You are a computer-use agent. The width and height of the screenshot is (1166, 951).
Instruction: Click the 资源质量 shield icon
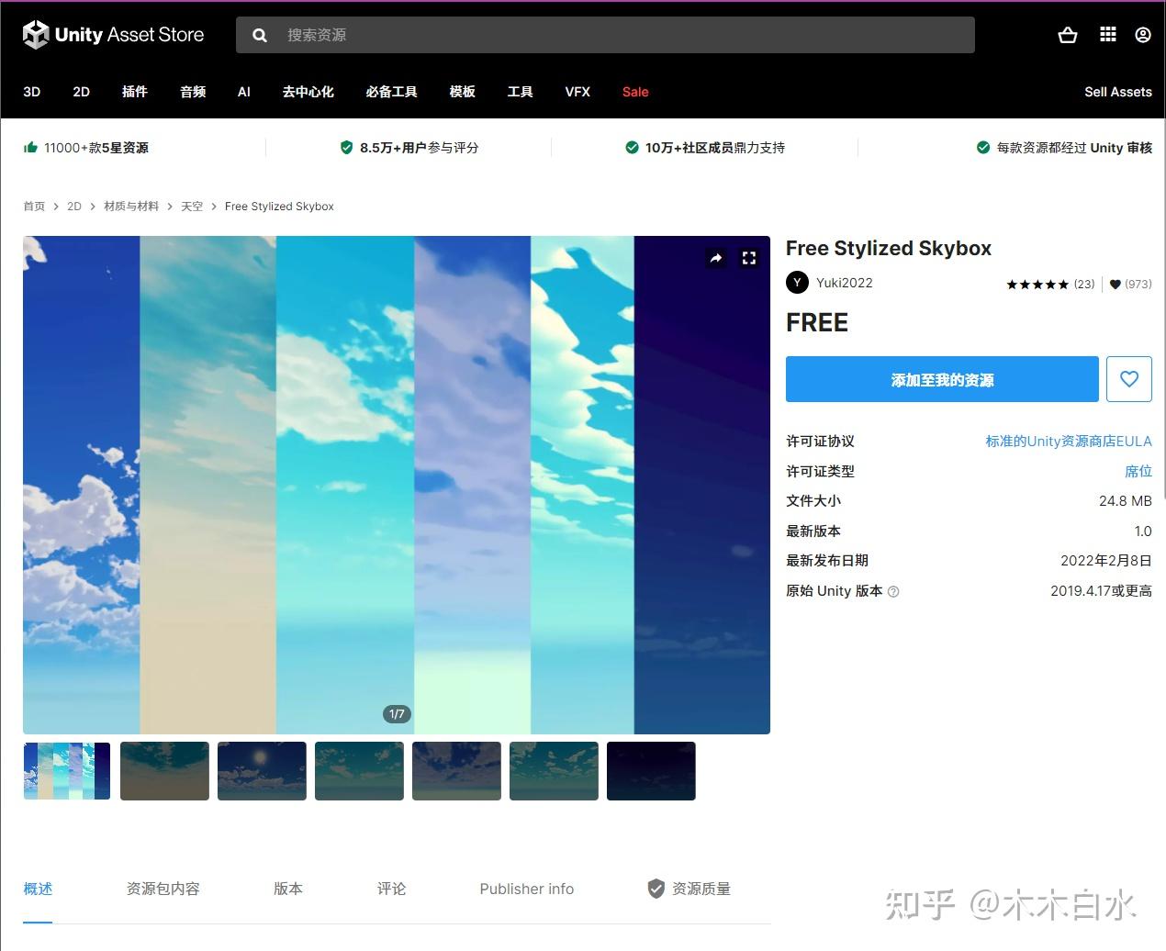point(656,888)
